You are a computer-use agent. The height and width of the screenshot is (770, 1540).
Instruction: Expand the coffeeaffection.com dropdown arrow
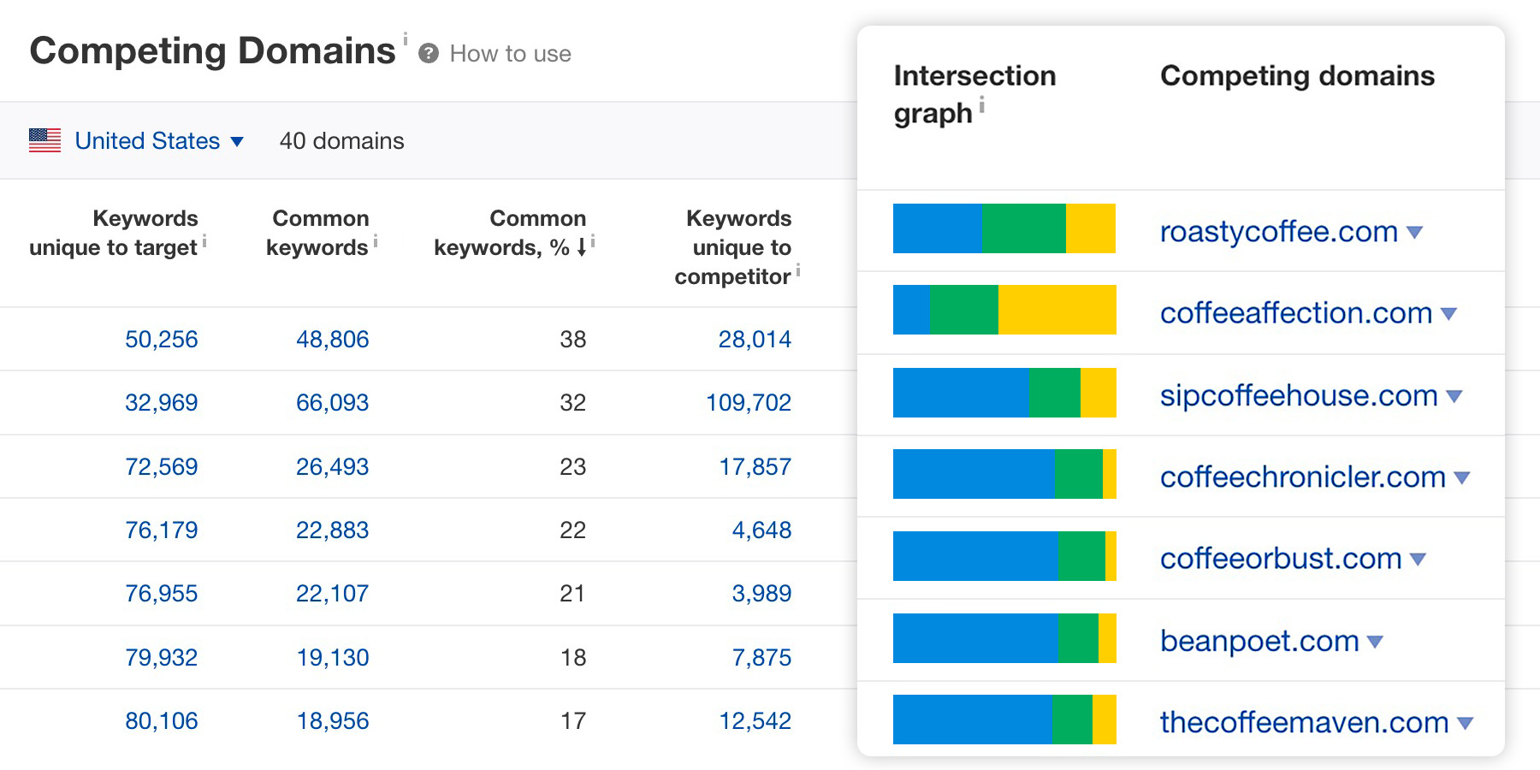pos(1449,313)
